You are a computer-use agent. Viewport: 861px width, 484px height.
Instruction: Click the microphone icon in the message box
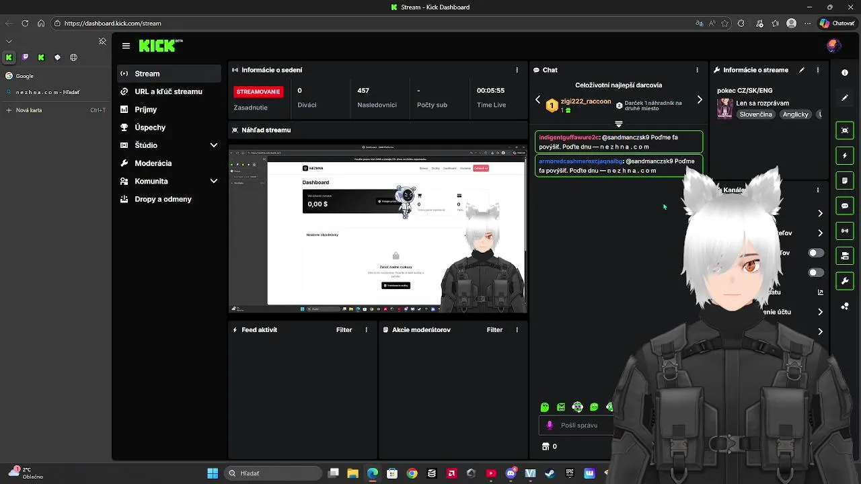click(x=550, y=425)
